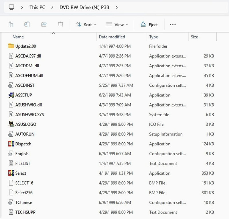Click the 353 KB size value

208,173
